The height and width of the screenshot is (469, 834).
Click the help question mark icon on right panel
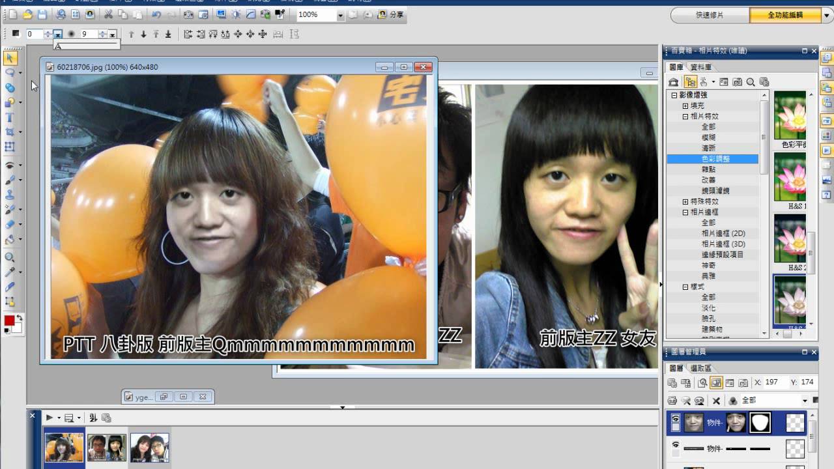tap(827, 194)
